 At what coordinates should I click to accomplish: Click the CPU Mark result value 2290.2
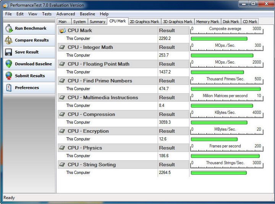pyautogui.click(x=165, y=38)
